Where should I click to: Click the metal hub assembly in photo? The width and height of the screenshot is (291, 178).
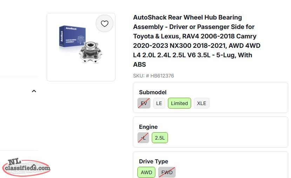[x=90, y=52]
